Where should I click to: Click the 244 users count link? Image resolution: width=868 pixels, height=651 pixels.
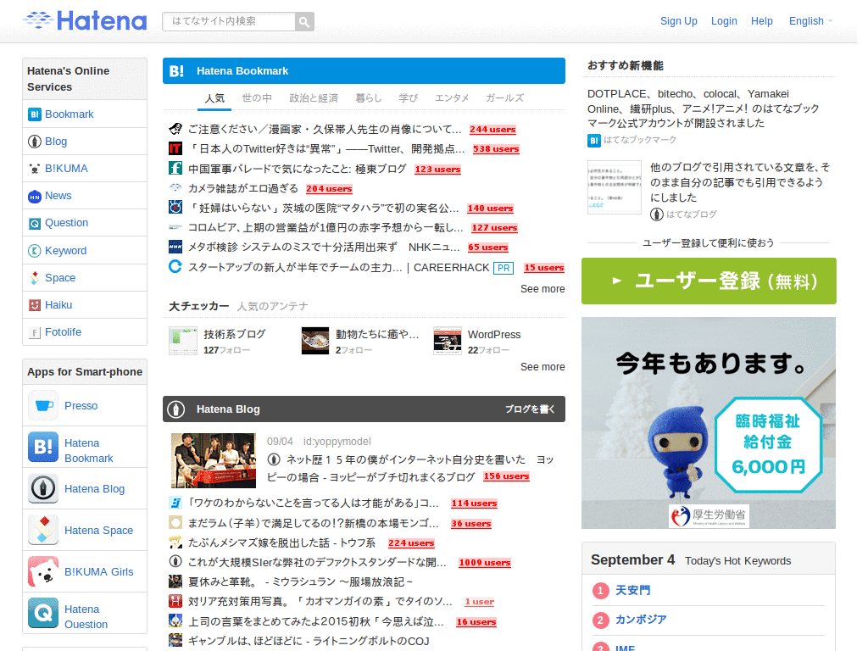(x=492, y=130)
